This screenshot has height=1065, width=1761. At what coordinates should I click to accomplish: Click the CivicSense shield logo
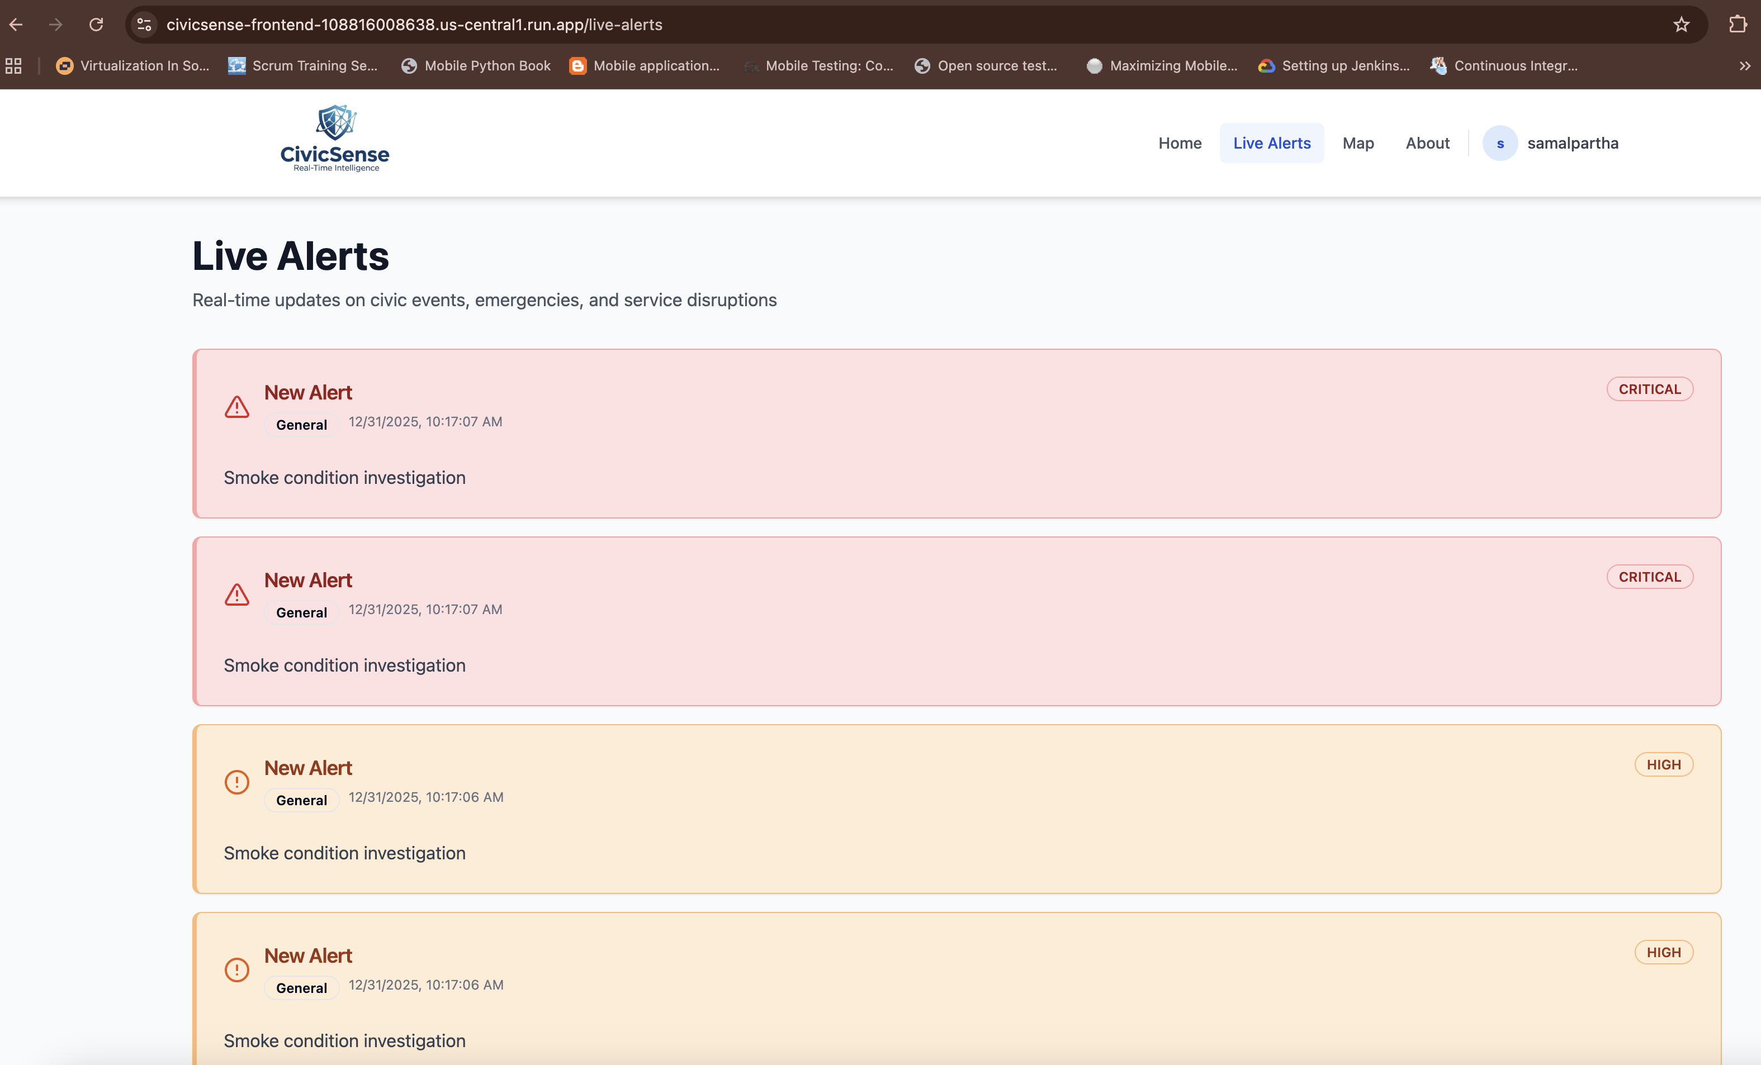click(x=335, y=123)
